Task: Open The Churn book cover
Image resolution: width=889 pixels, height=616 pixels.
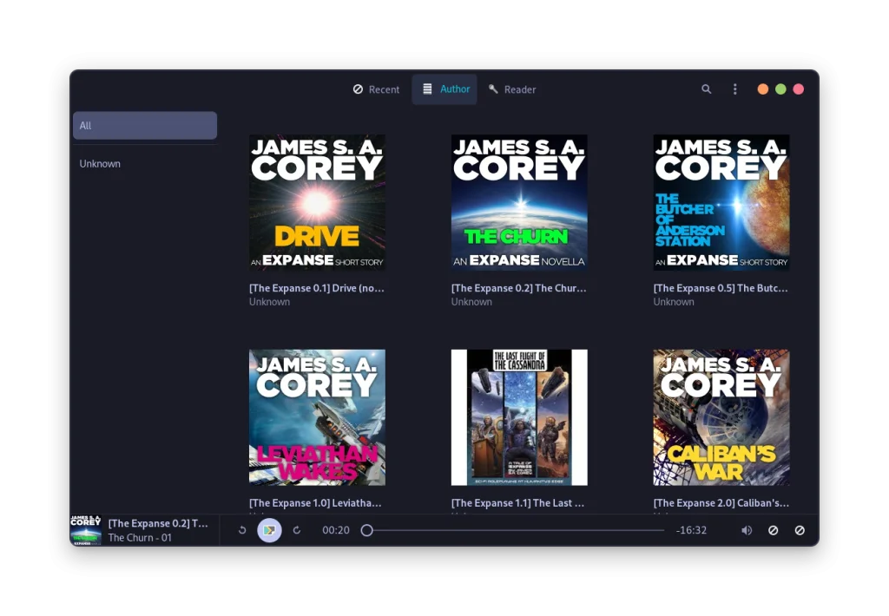Action: (519, 202)
